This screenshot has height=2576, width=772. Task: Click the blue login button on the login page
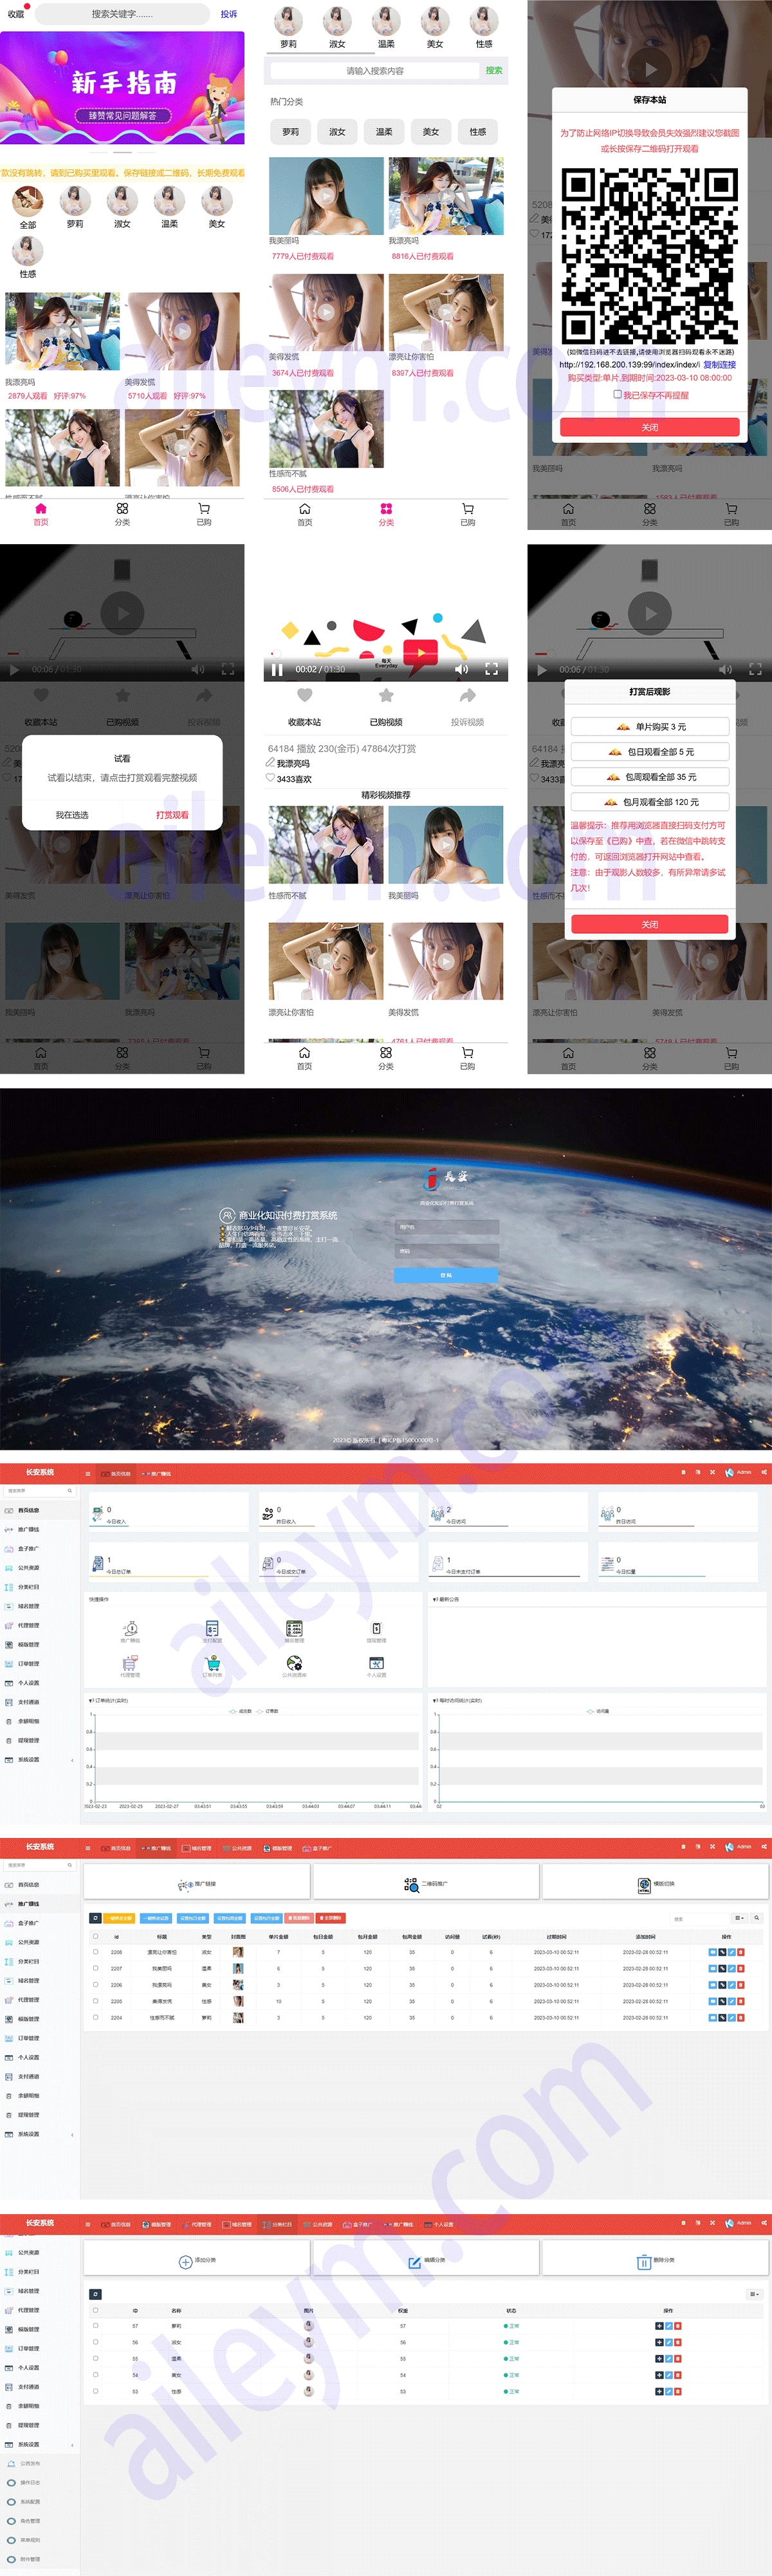tap(445, 1275)
